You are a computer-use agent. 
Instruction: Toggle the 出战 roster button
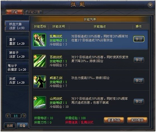(10, 126)
